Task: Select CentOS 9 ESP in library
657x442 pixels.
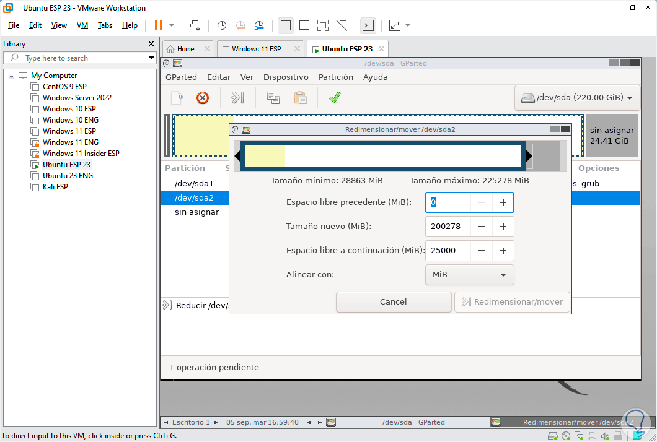Action: pos(64,87)
